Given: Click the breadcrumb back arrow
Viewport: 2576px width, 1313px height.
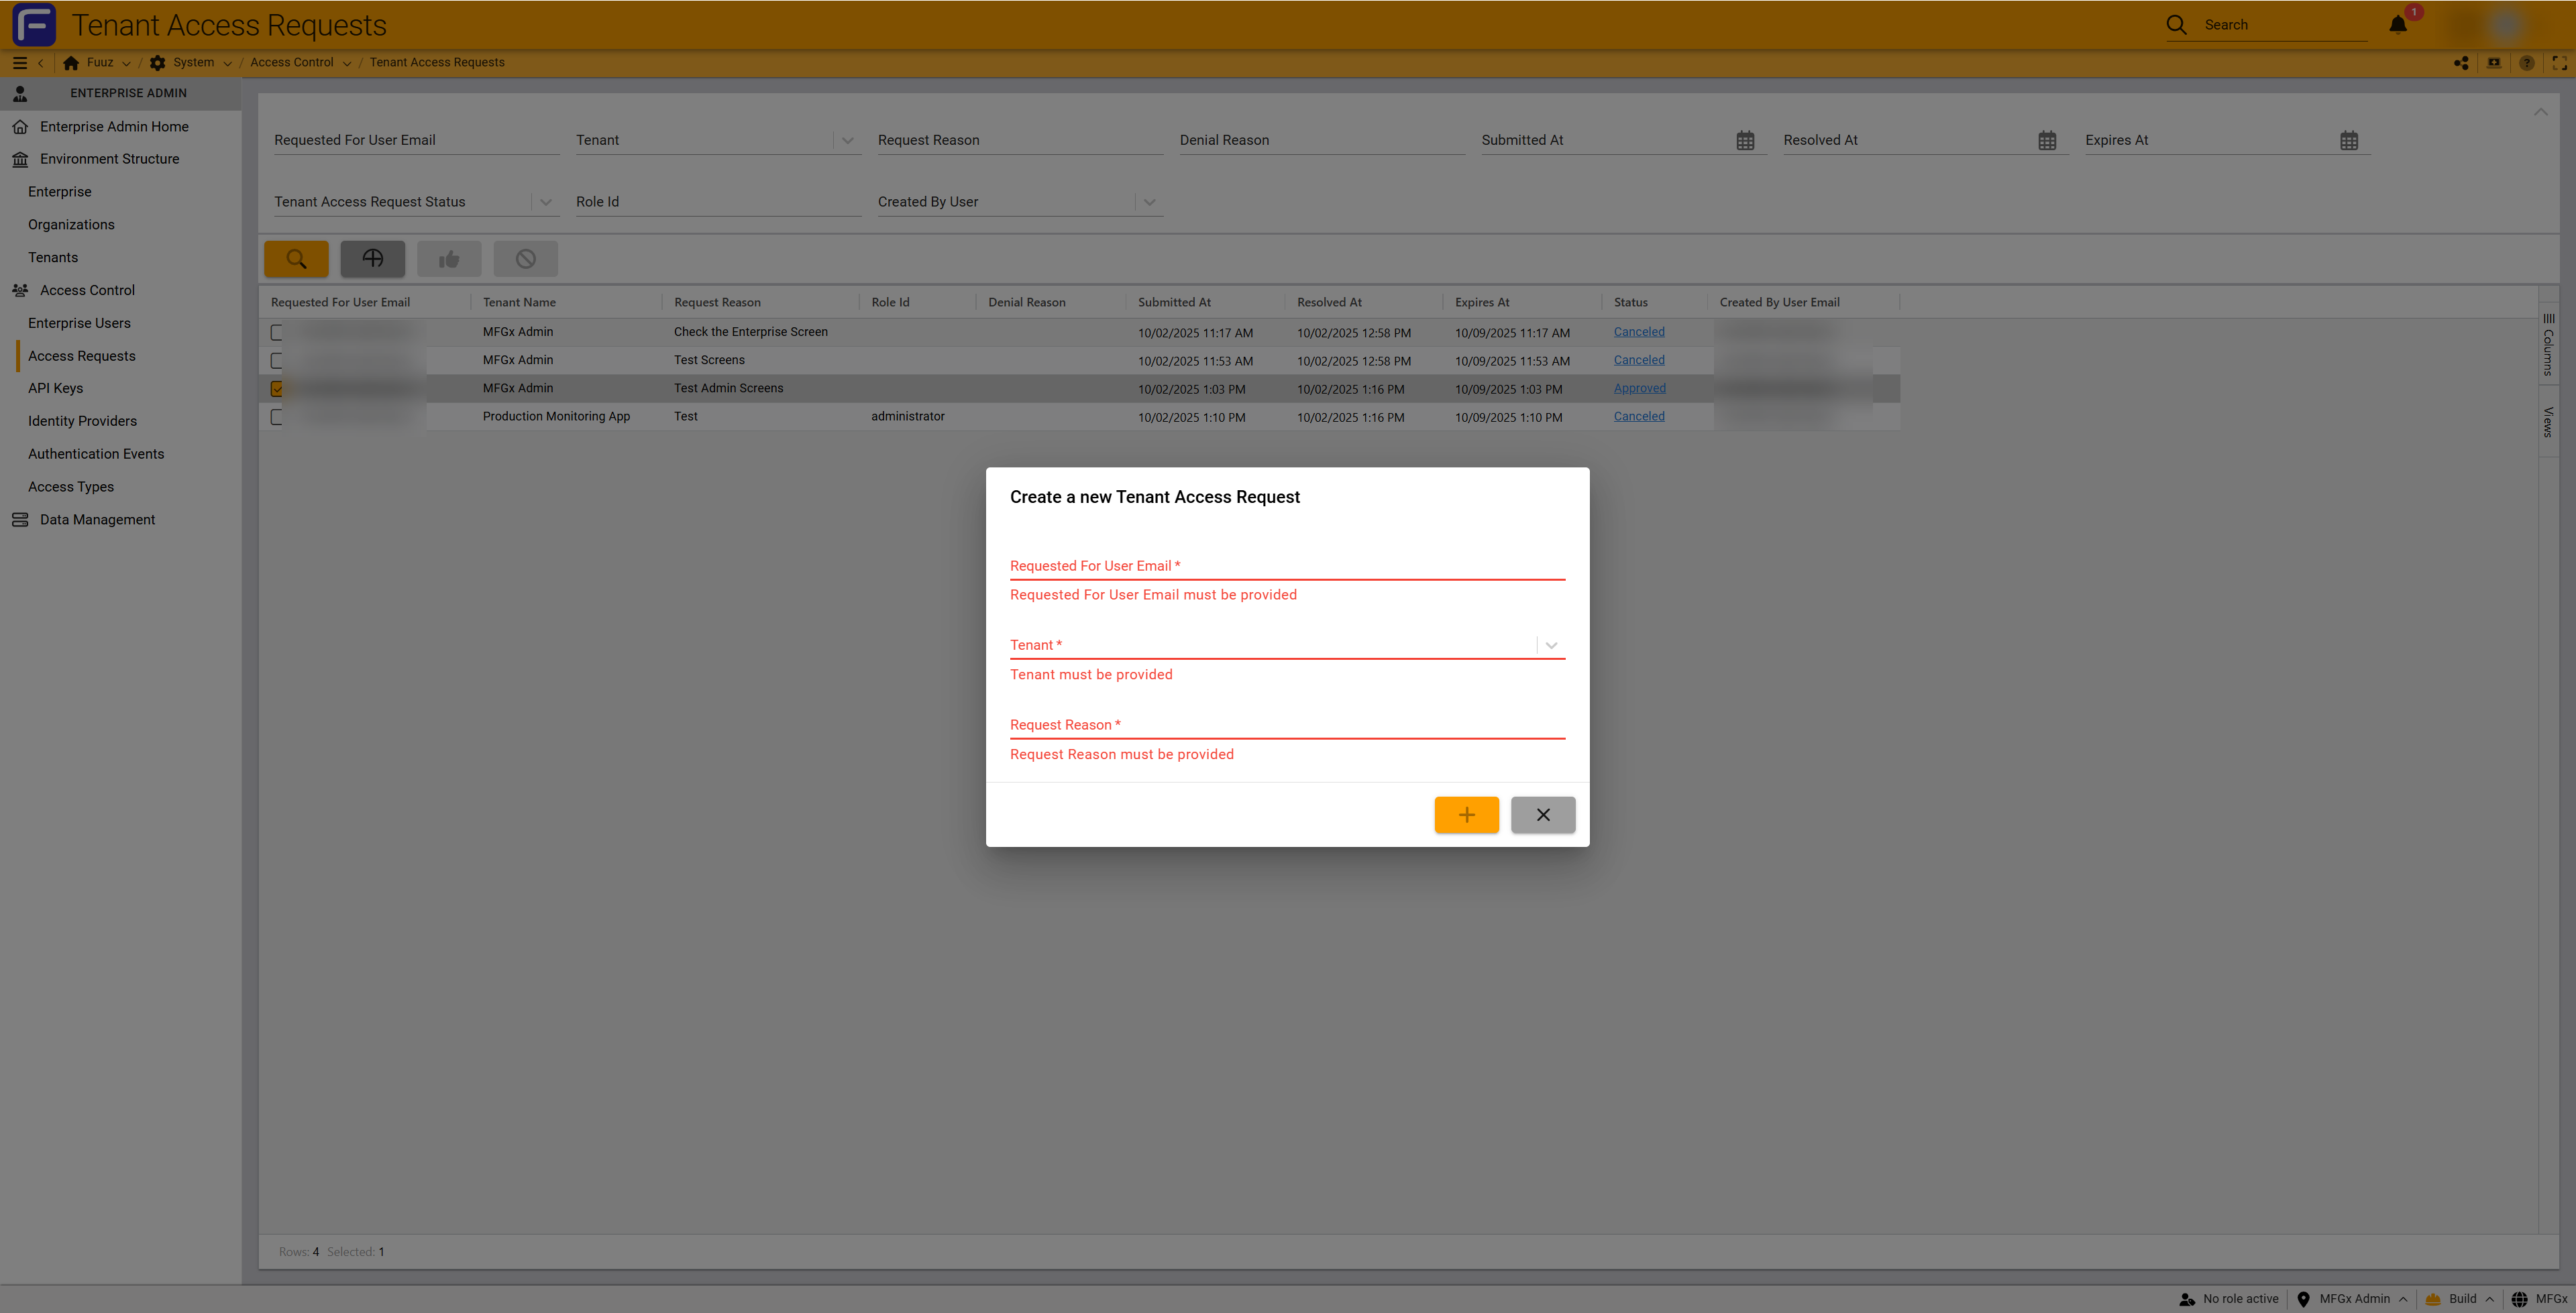Looking at the screenshot, I should 41,63.
